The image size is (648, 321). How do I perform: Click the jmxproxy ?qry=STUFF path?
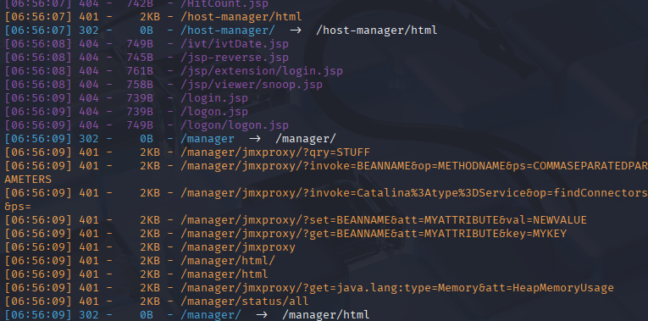tap(275, 152)
